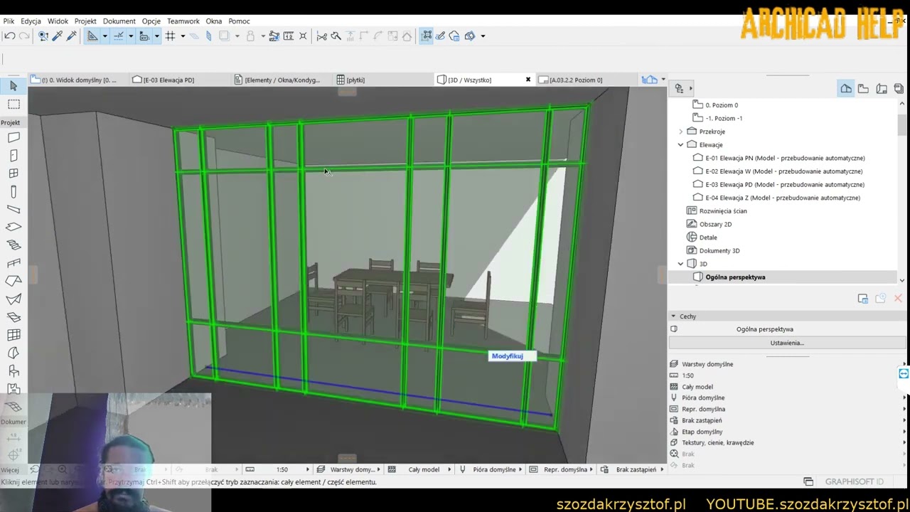Click the Ustawienia... button

[x=786, y=343]
